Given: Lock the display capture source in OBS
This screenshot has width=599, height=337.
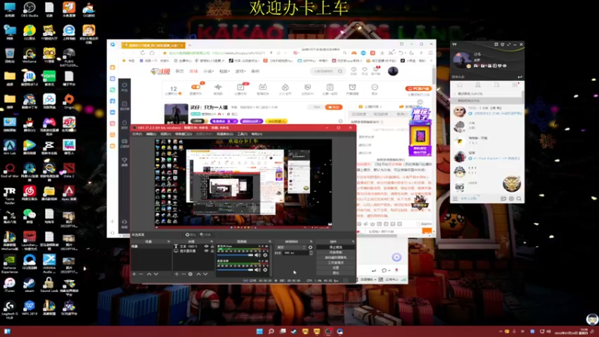Looking at the screenshot, I should point(212,251).
